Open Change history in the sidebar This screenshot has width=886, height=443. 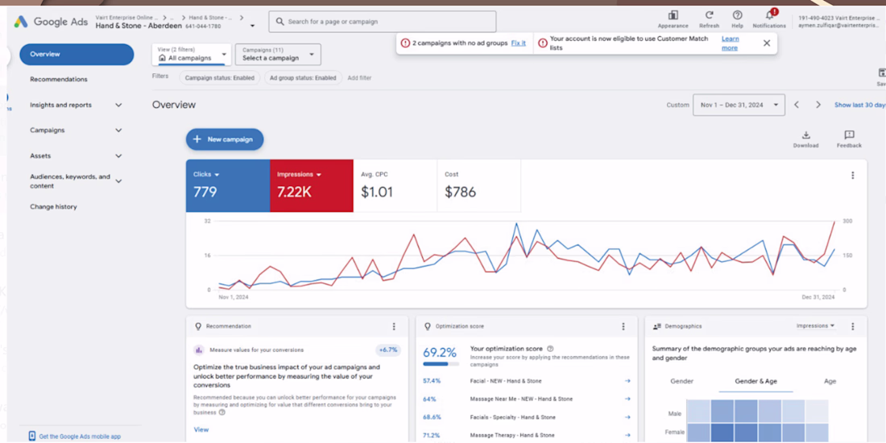54,207
